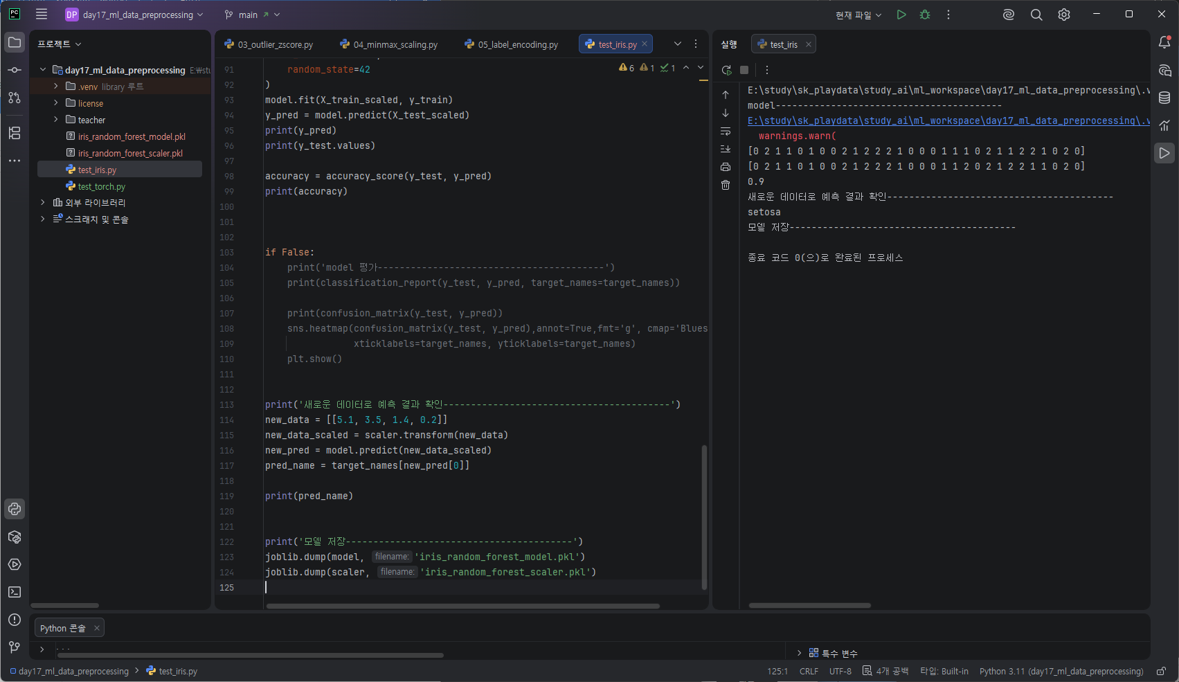Close the test_iris.py editor tab

pyautogui.click(x=645, y=44)
